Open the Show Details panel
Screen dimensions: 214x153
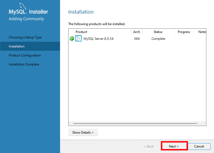coord(83,133)
